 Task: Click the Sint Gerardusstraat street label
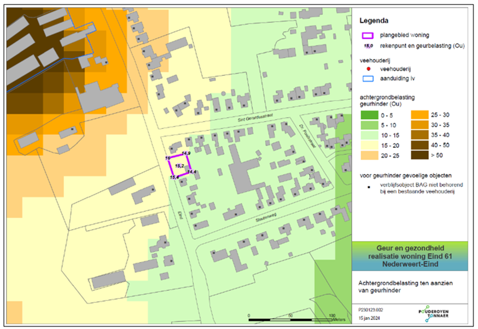255,118
